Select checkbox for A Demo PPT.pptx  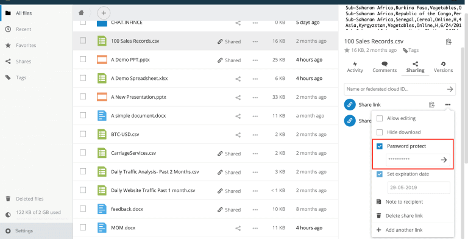(83, 59)
